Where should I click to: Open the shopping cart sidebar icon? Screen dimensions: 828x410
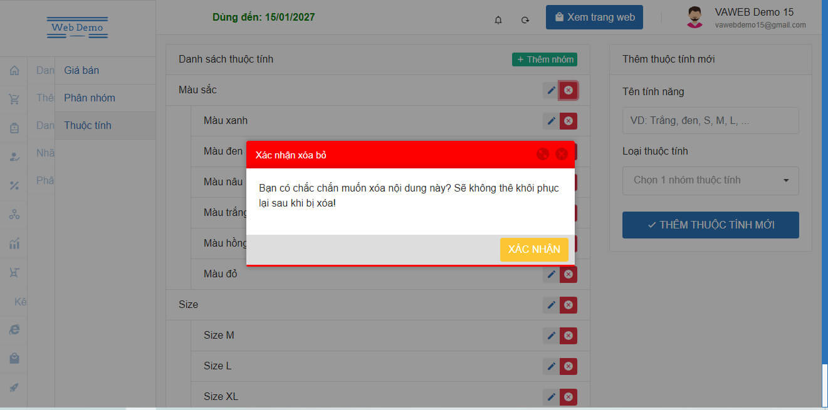pyautogui.click(x=14, y=100)
